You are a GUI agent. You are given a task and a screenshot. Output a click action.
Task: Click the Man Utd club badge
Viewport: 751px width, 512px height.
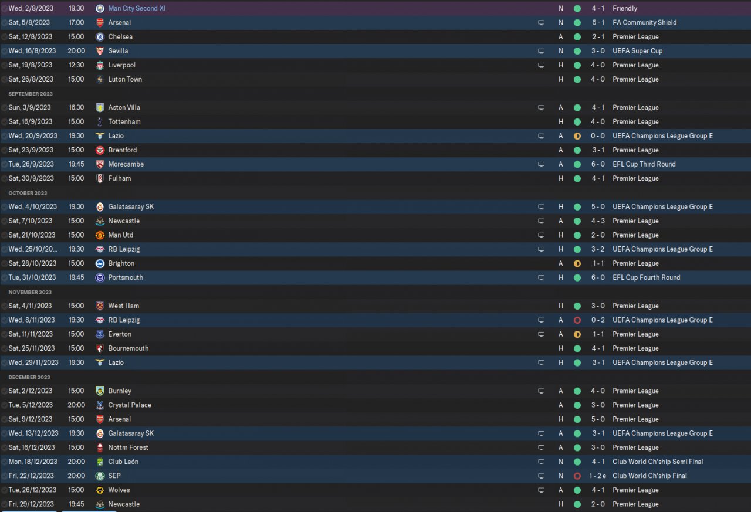[100, 235]
